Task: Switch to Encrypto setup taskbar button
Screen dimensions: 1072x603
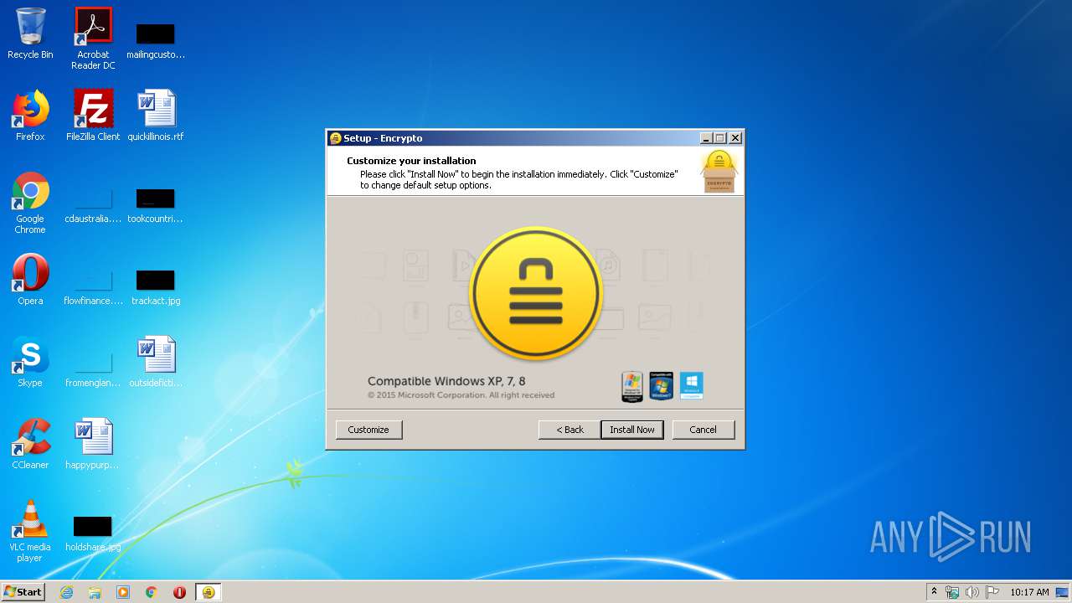Action: 209,592
